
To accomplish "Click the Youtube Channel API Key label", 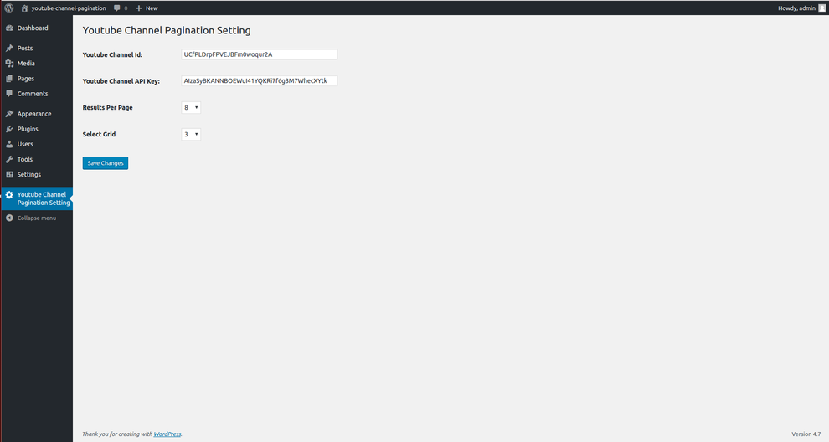I will [121, 81].
